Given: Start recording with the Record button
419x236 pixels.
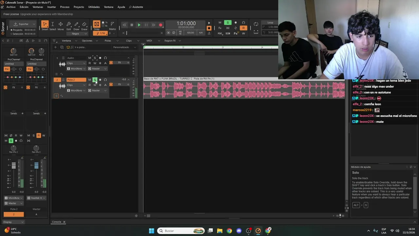Looking at the screenshot, I should click(x=160, y=25).
